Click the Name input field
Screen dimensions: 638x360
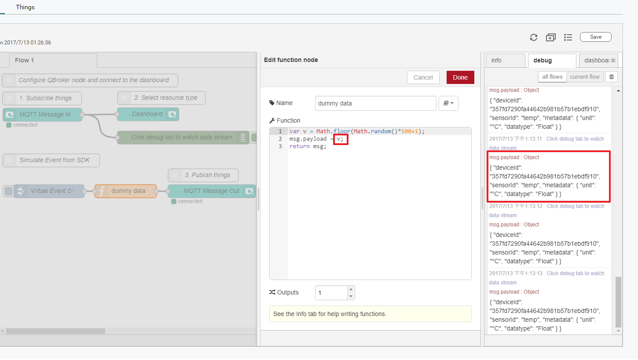pyautogui.click(x=375, y=103)
